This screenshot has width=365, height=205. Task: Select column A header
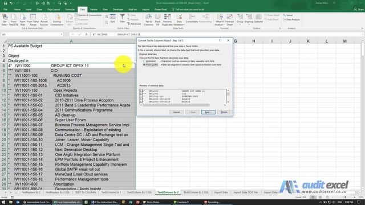coord(71,41)
